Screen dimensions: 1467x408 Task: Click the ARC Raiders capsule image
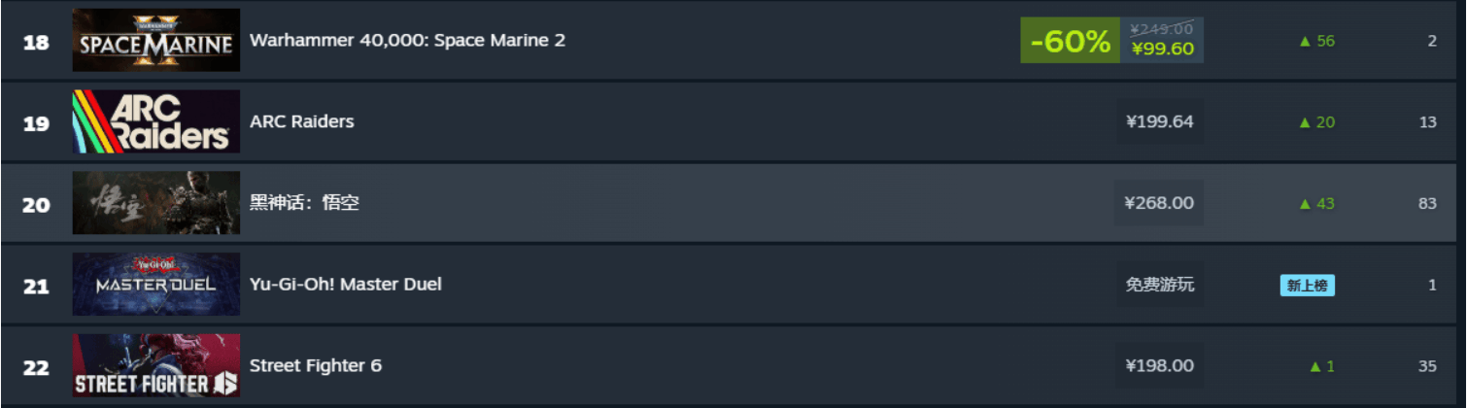coord(155,121)
